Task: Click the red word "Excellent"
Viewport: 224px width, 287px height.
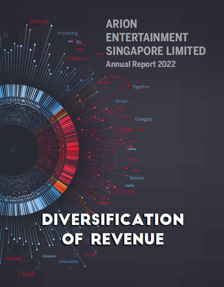Action: [76, 58]
